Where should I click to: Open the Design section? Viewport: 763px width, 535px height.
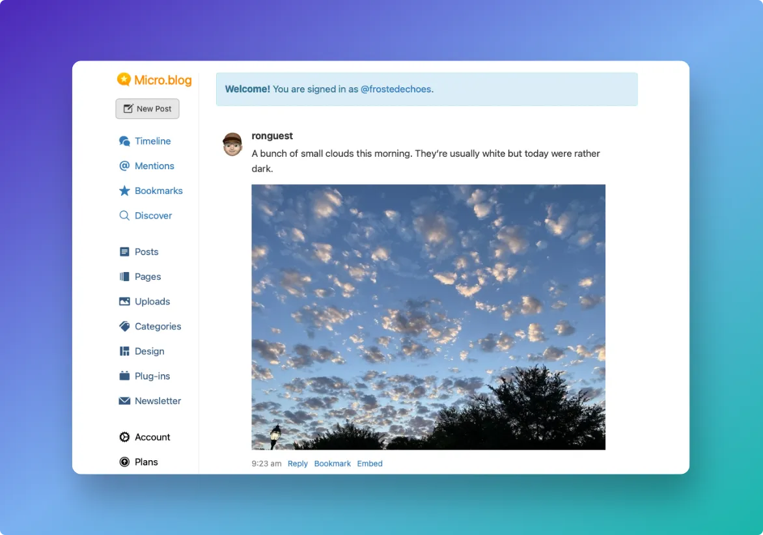[149, 351]
